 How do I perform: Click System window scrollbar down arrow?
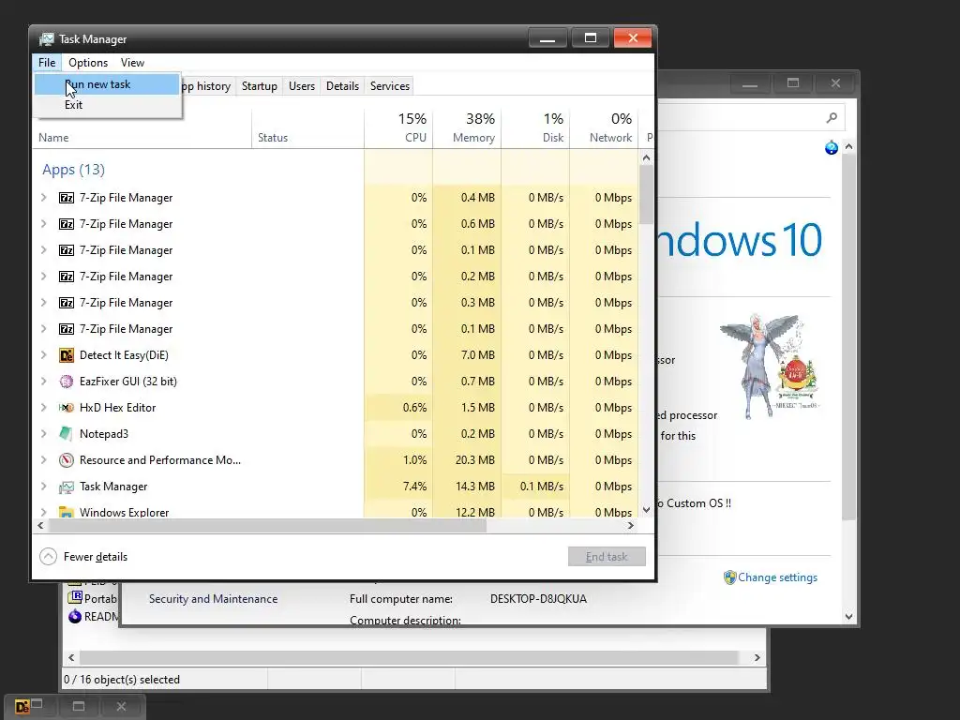click(848, 617)
